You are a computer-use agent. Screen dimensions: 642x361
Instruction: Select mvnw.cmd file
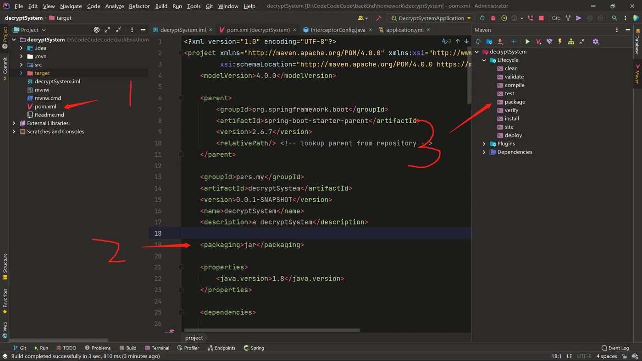(x=48, y=98)
